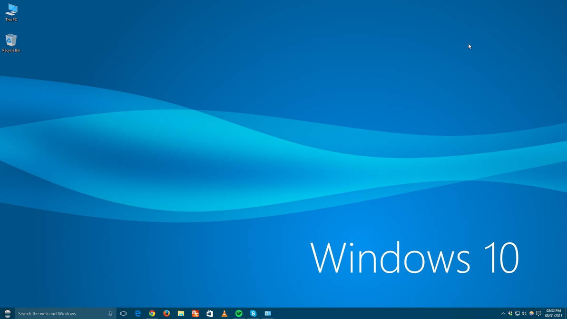This screenshot has height=319, width=567.
Task: Open the Windows Store from the taskbar
Action: click(210, 314)
